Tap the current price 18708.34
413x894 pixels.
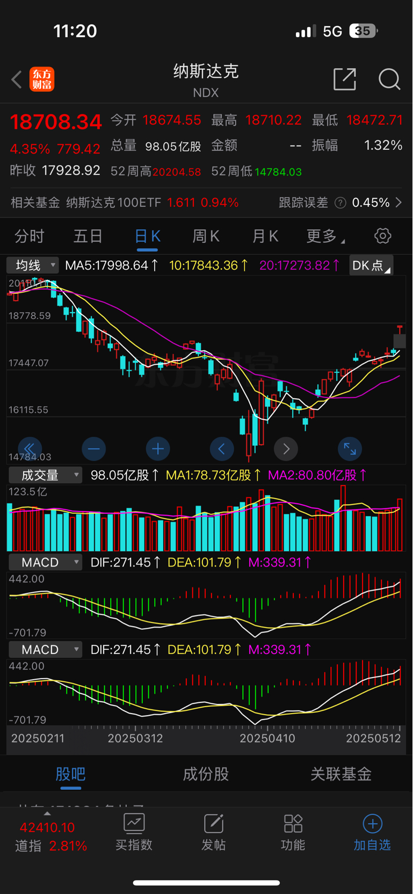pyautogui.click(x=56, y=122)
